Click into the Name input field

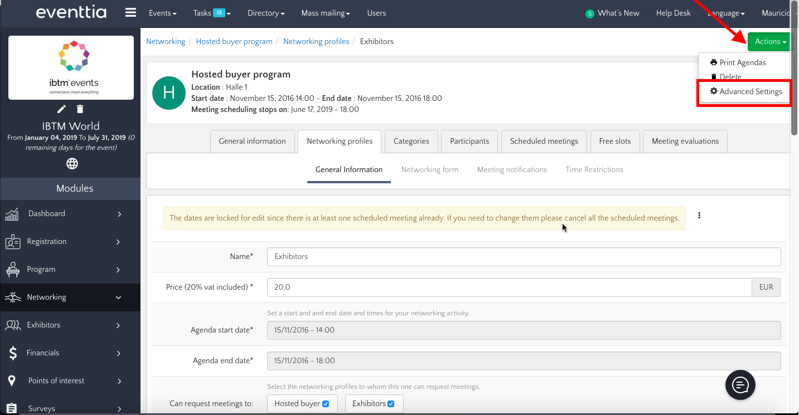pos(524,257)
